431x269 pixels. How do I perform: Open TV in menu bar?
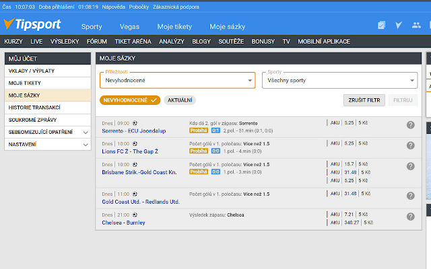pos(286,42)
